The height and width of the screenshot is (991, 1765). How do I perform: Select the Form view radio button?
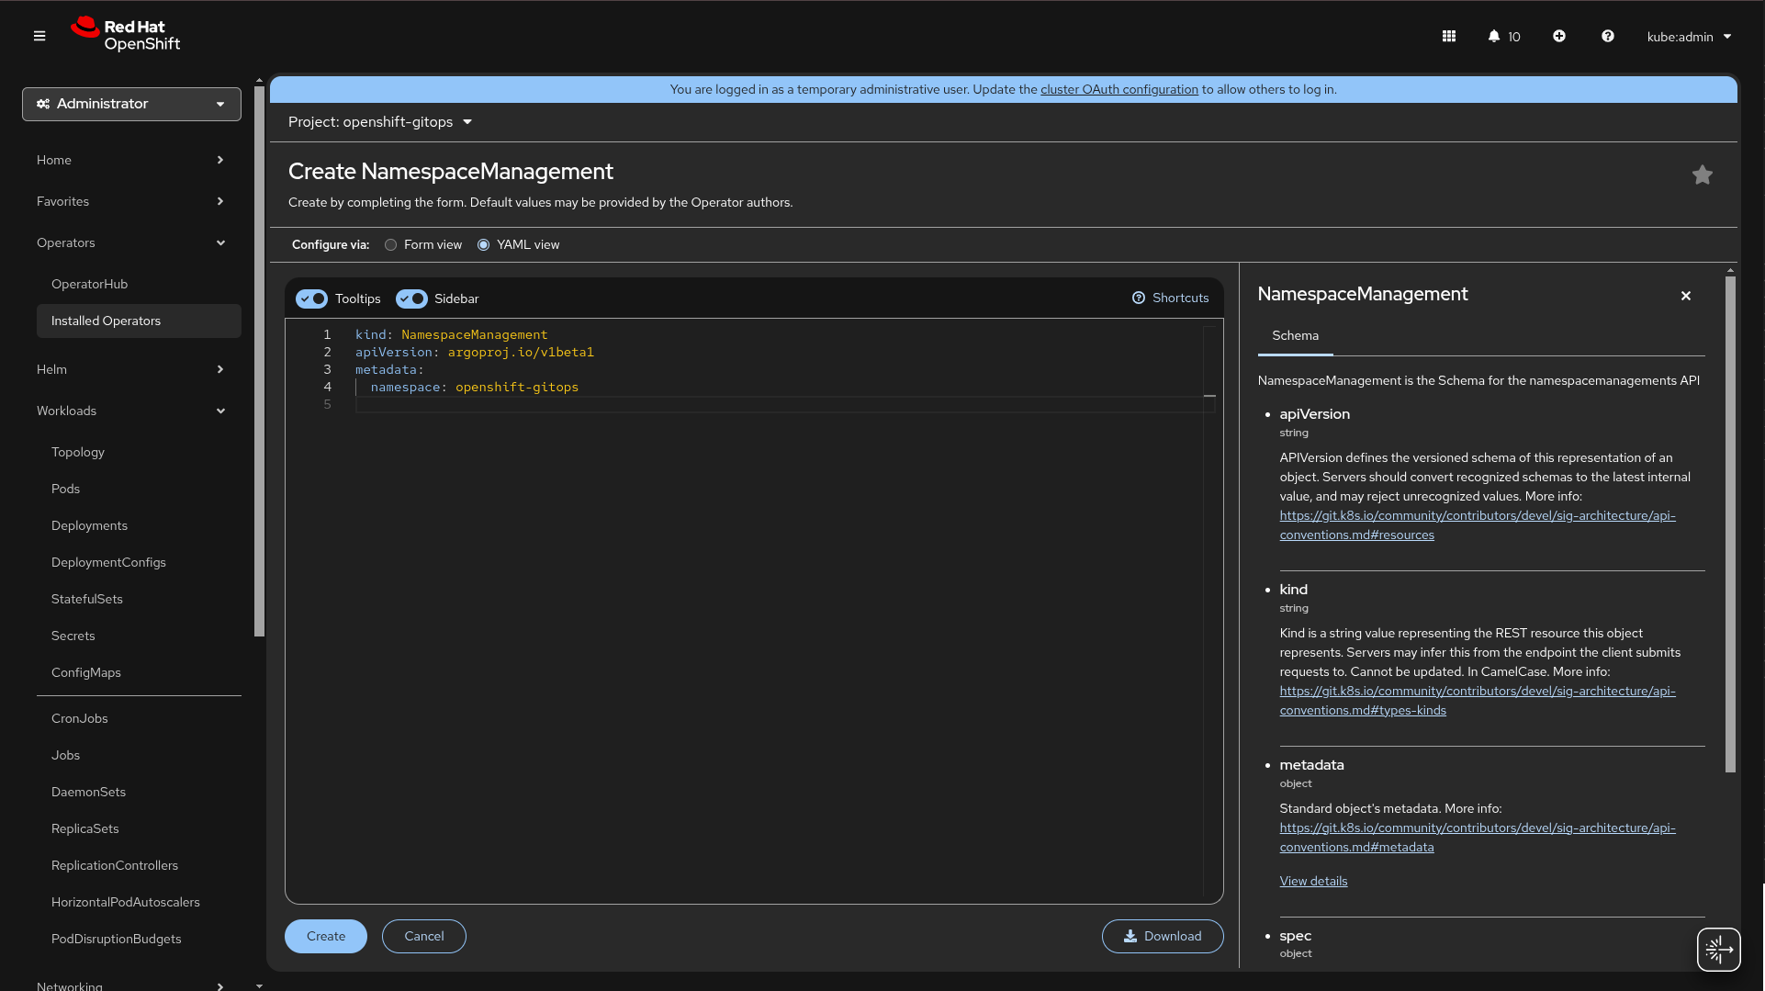[391, 244]
